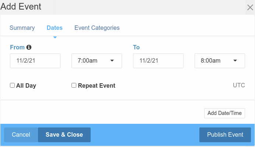This screenshot has width=255, height=147.
Task: Click the To date field 11/2/21
Action: (x=158, y=61)
